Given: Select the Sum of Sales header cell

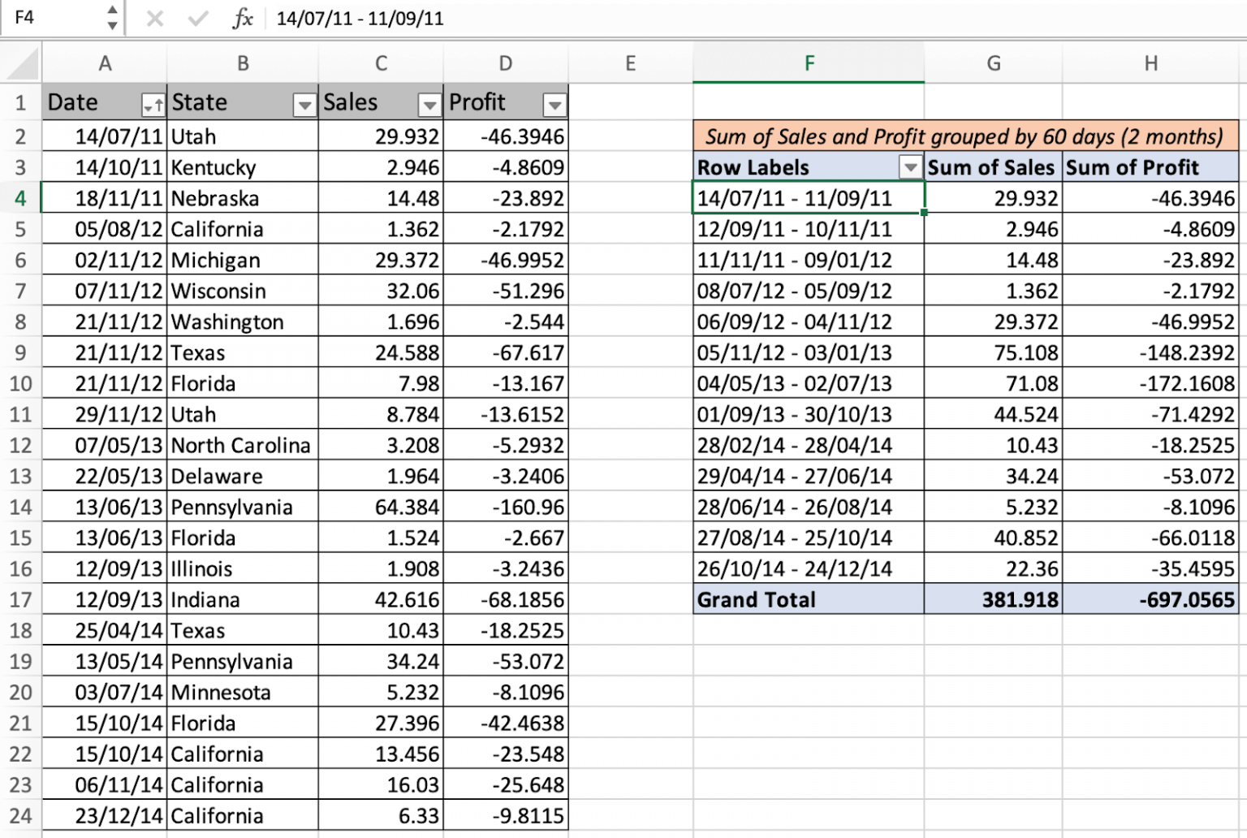Looking at the screenshot, I should (x=992, y=167).
